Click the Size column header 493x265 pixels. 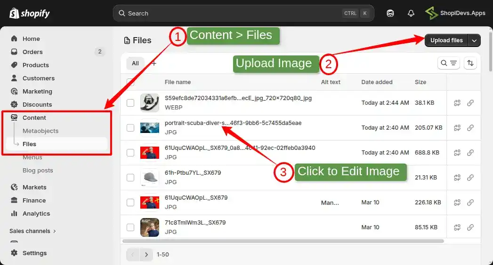click(420, 82)
